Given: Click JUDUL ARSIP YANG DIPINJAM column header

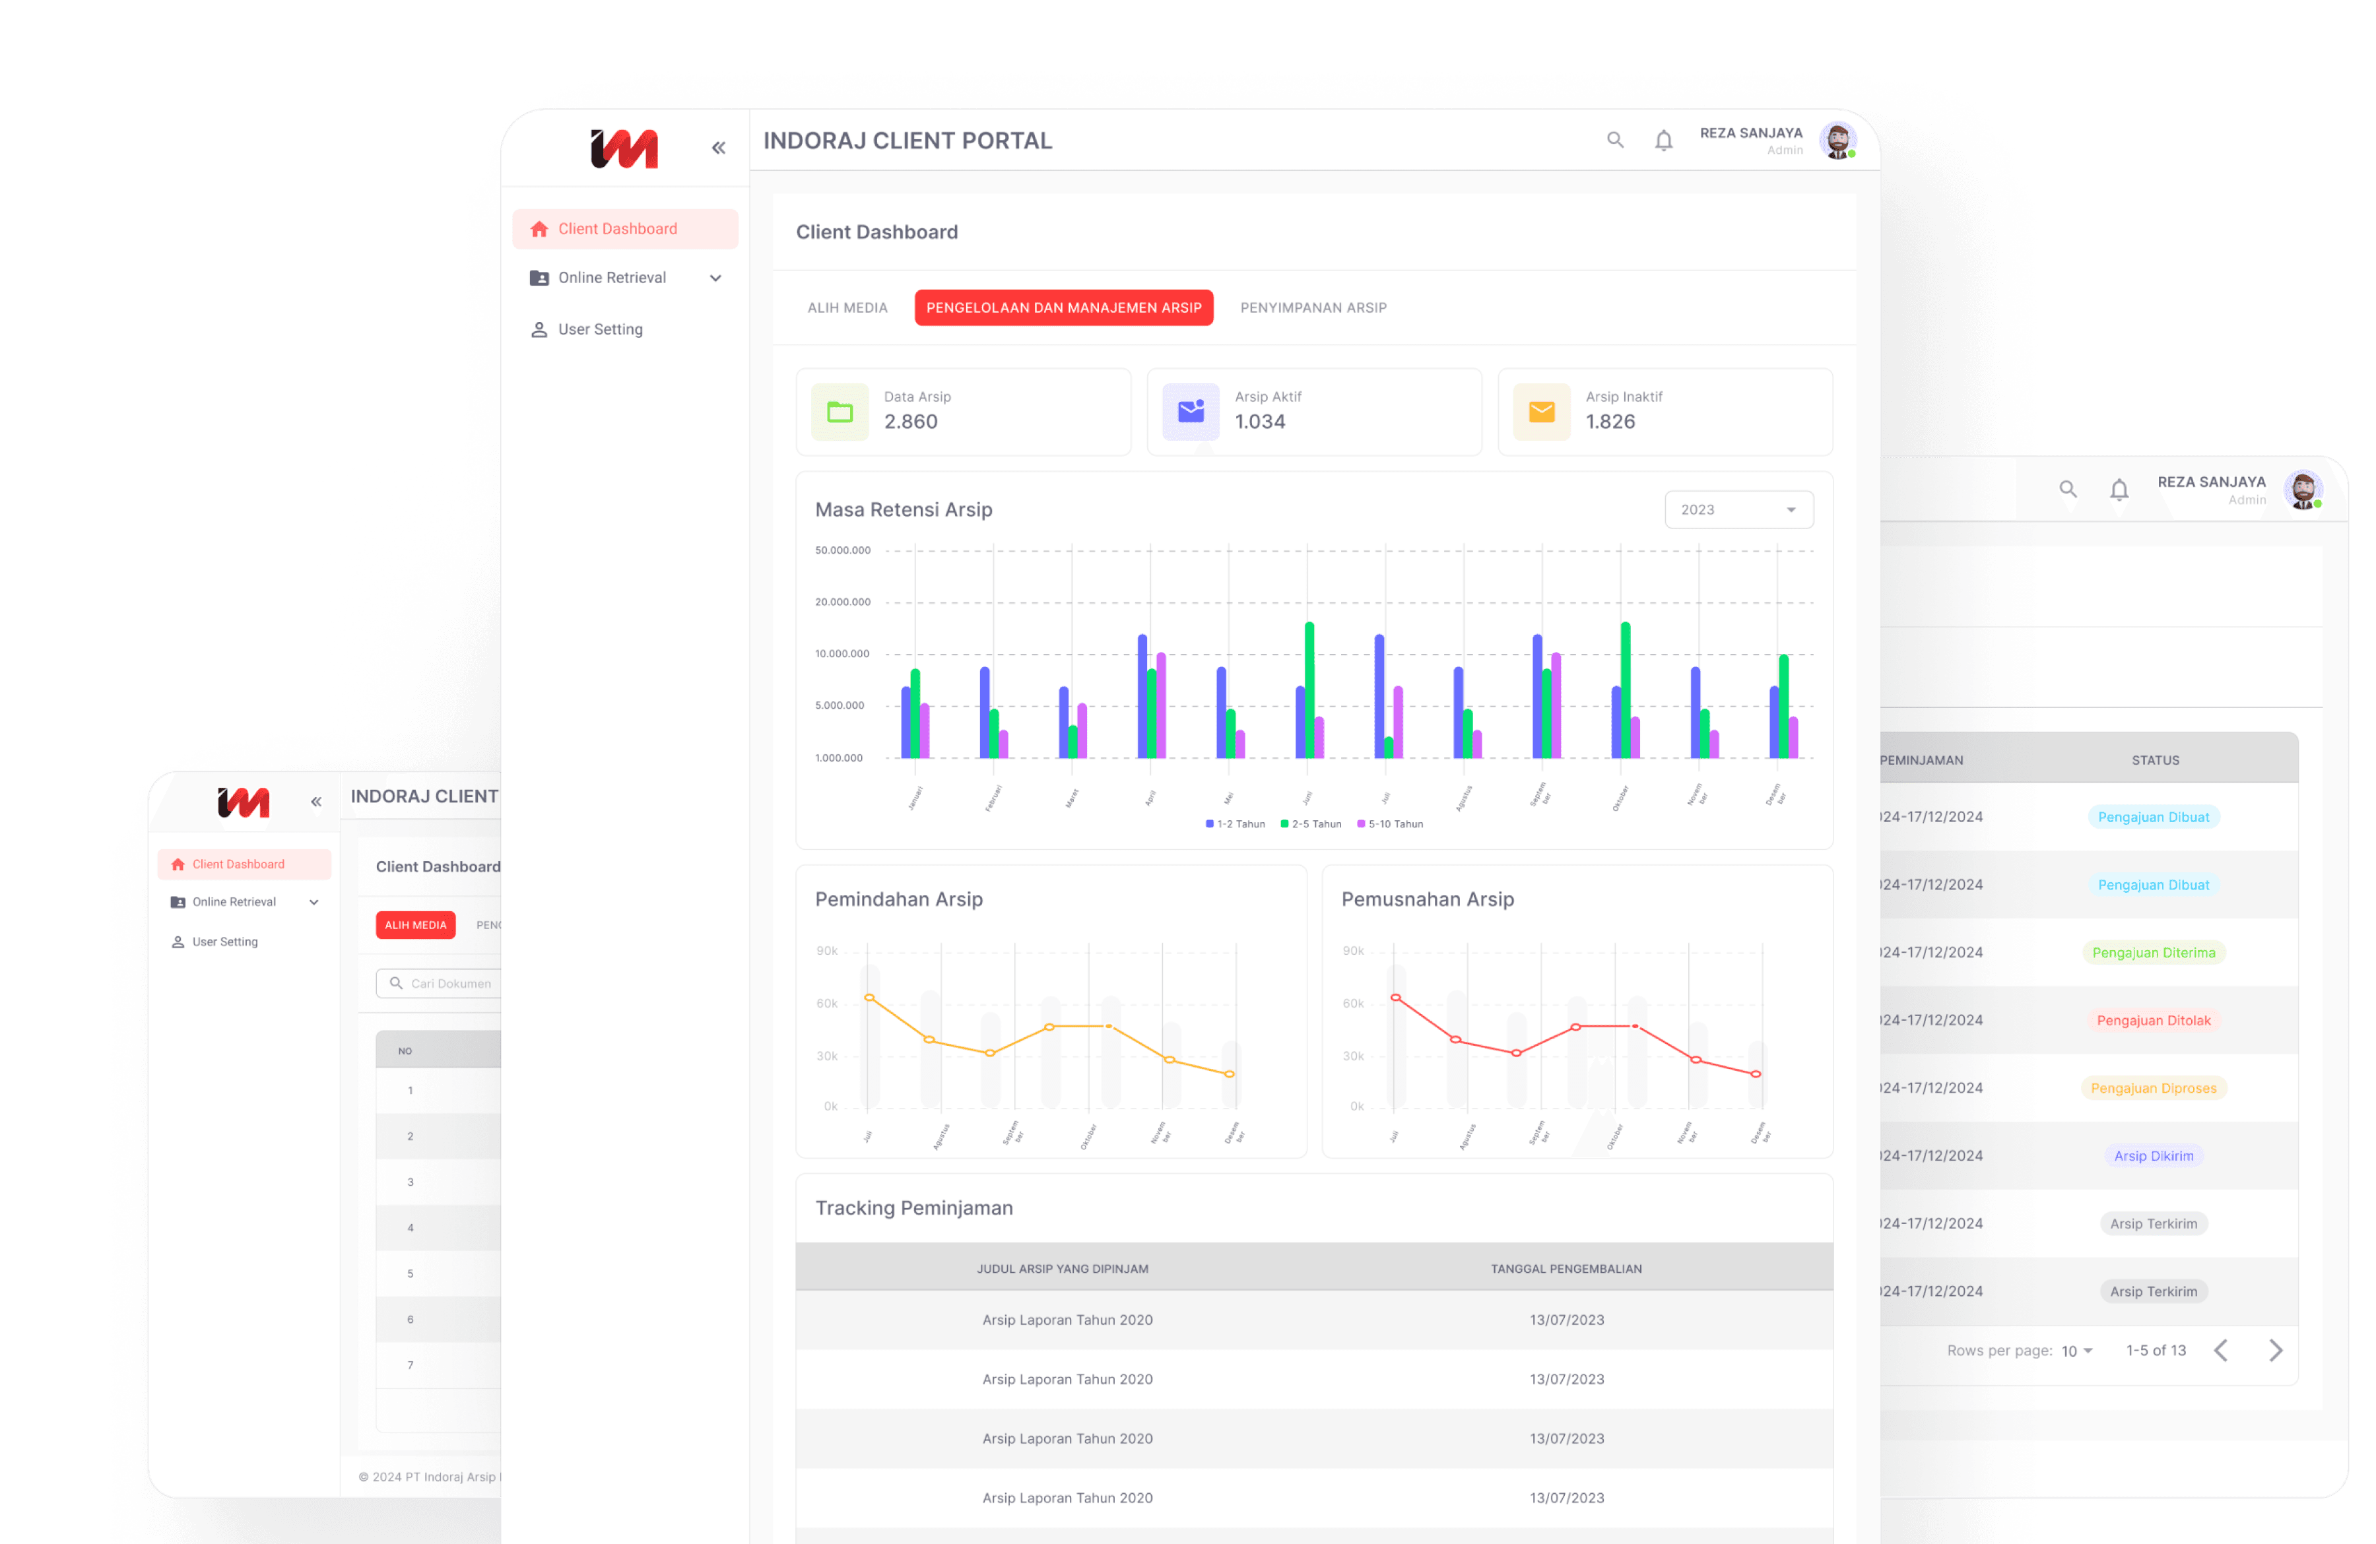Looking at the screenshot, I should point(1062,1270).
